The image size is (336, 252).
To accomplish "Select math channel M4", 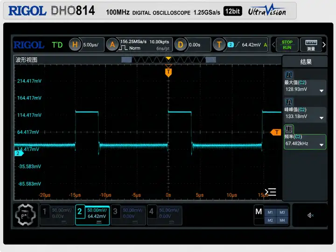I will [x=282, y=220].
